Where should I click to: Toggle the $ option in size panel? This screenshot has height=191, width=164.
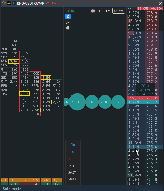coord(73,152)
